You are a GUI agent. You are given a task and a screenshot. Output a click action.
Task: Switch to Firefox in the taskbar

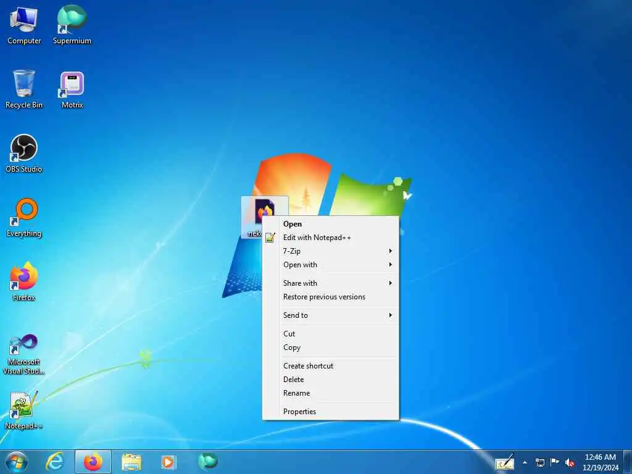click(93, 462)
